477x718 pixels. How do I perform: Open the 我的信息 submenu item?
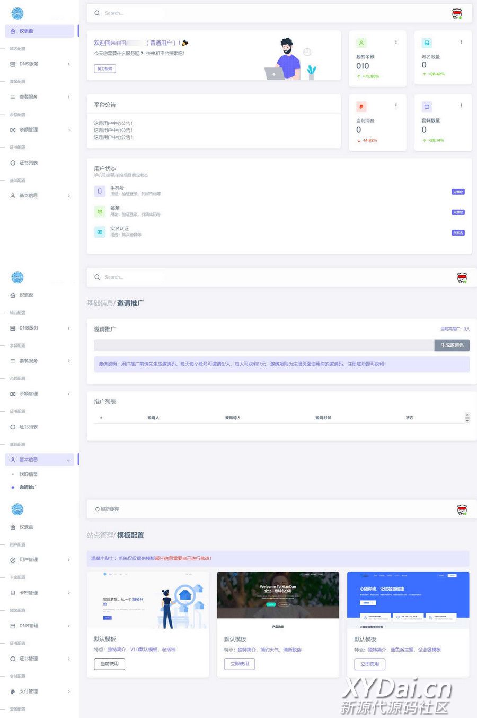tap(28, 474)
